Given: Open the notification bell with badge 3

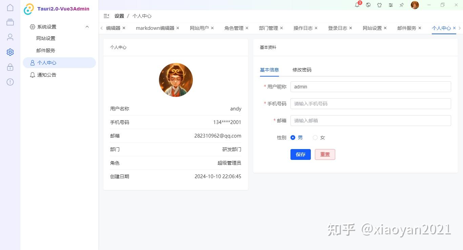Looking at the screenshot, I should point(357,5).
